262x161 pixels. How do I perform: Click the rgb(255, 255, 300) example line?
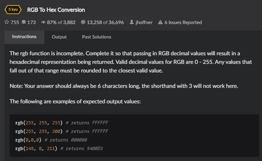click(62, 131)
